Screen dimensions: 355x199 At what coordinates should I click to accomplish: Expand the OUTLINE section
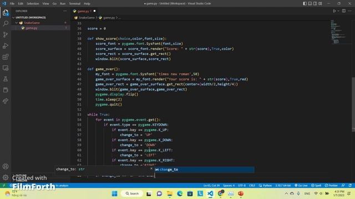[21, 176]
